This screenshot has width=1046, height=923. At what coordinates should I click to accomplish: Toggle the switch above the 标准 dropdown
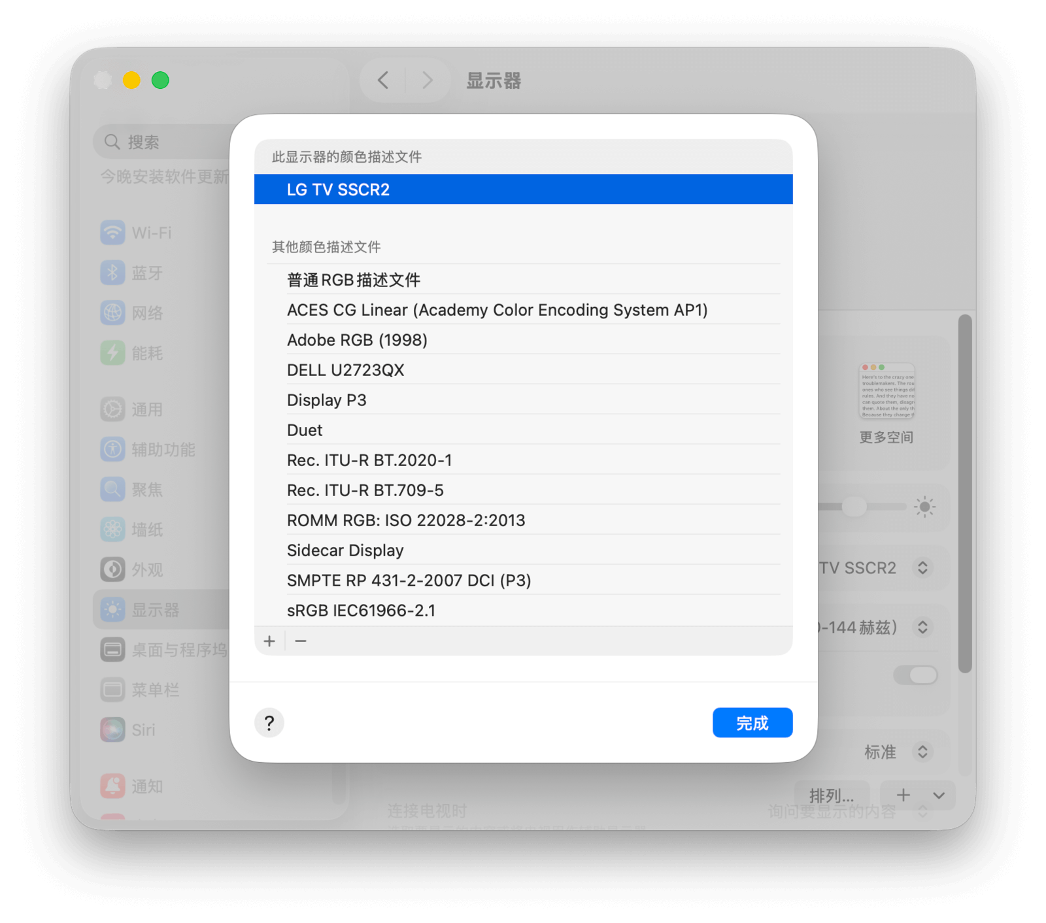[x=915, y=675]
